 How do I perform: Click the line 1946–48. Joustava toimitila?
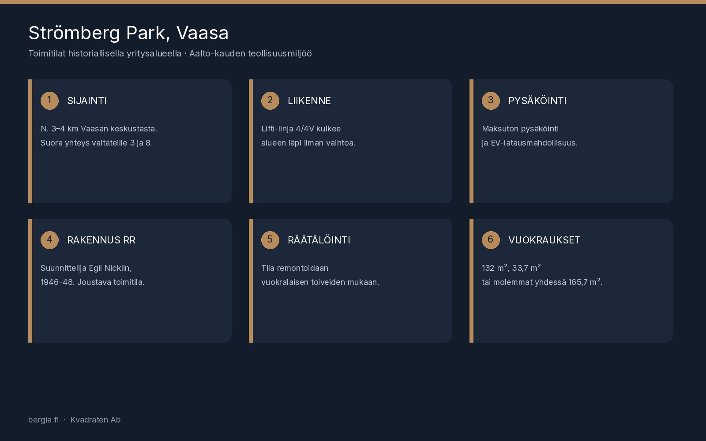[x=92, y=282]
